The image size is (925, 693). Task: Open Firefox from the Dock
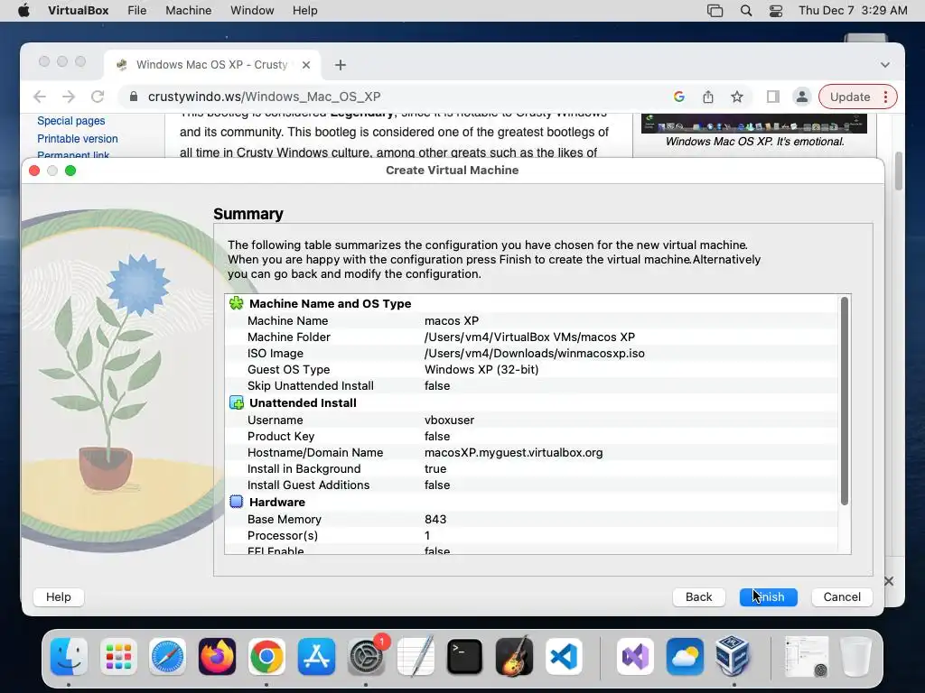pyautogui.click(x=217, y=657)
